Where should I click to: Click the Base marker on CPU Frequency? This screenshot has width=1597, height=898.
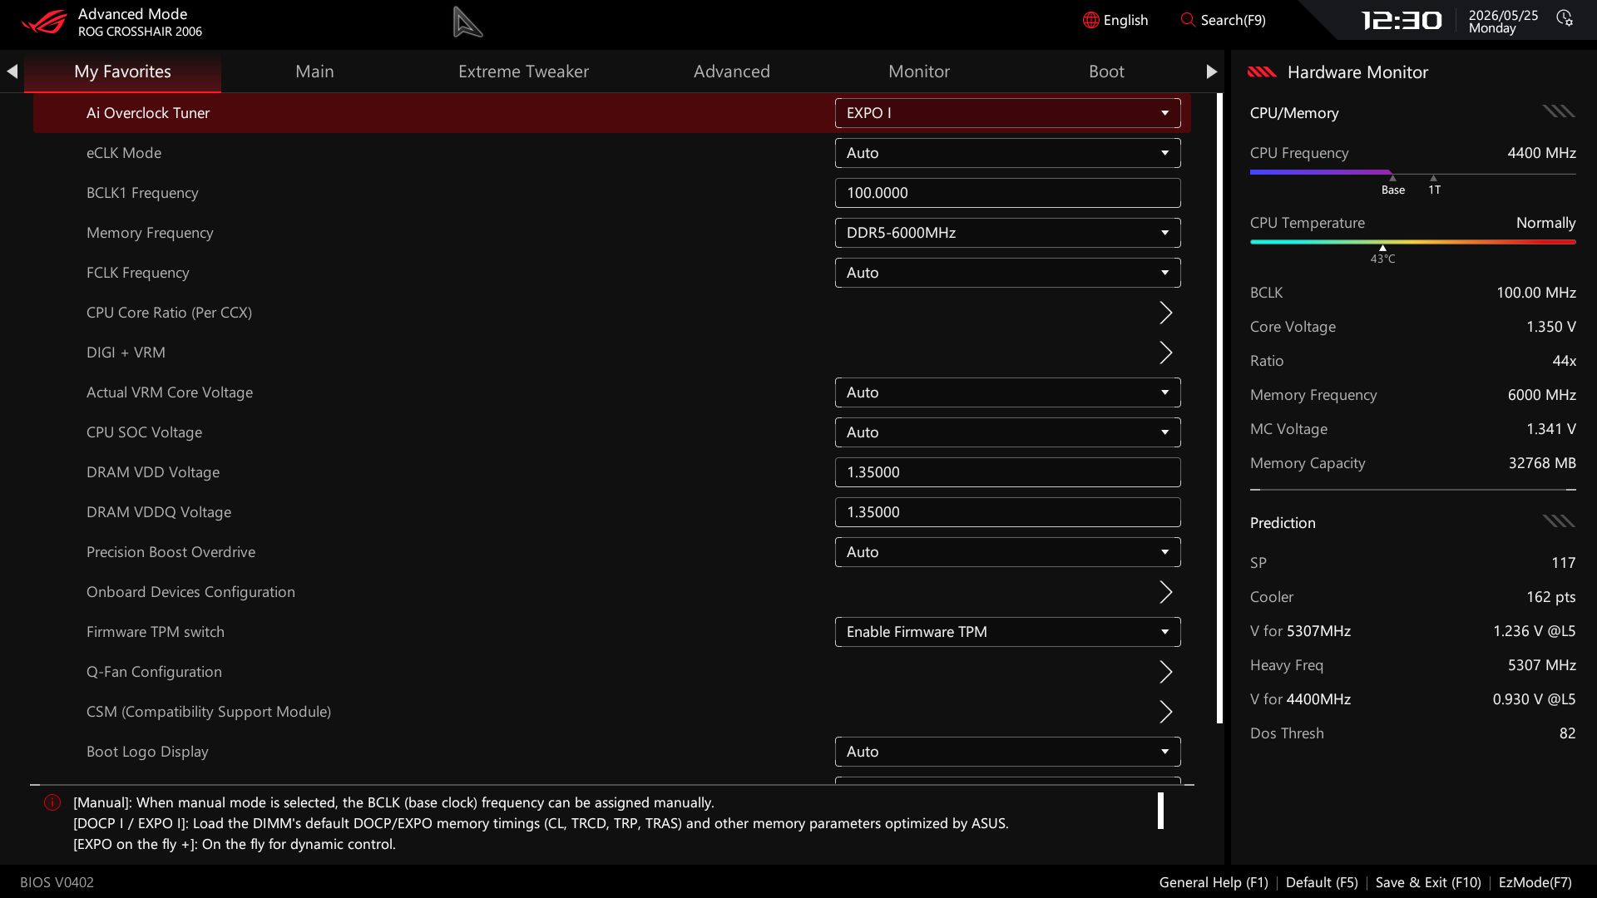coord(1393,185)
